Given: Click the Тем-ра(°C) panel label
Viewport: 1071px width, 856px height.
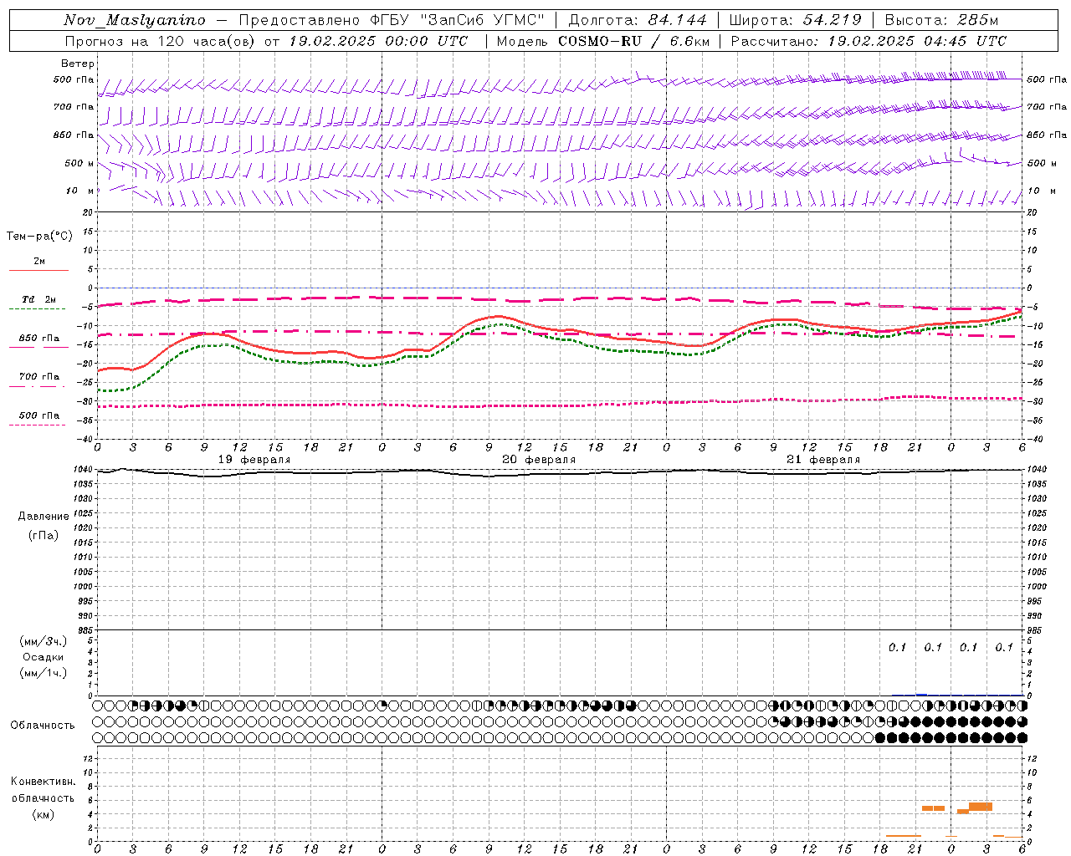Looking at the screenshot, I should tap(39, 236).
